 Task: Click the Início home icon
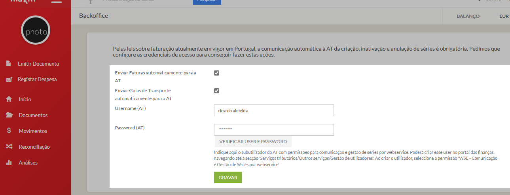[x=9, y=99]
